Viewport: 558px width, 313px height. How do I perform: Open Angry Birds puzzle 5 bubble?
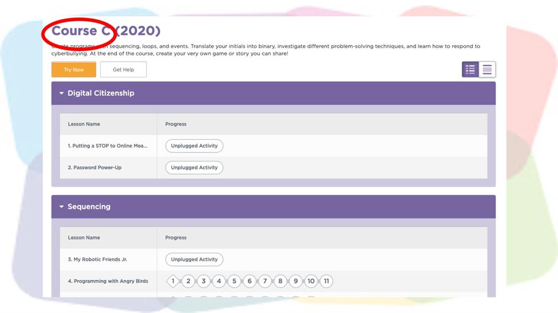[234, 281]
